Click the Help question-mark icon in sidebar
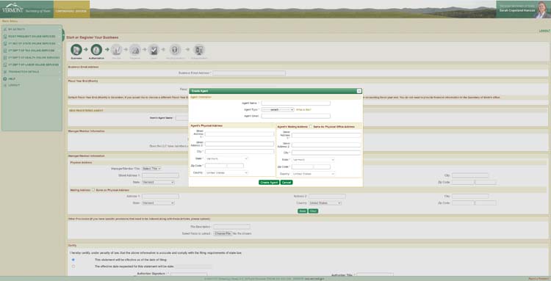The width and height of the screenshot is (551, 281). (x=5, y=79)
